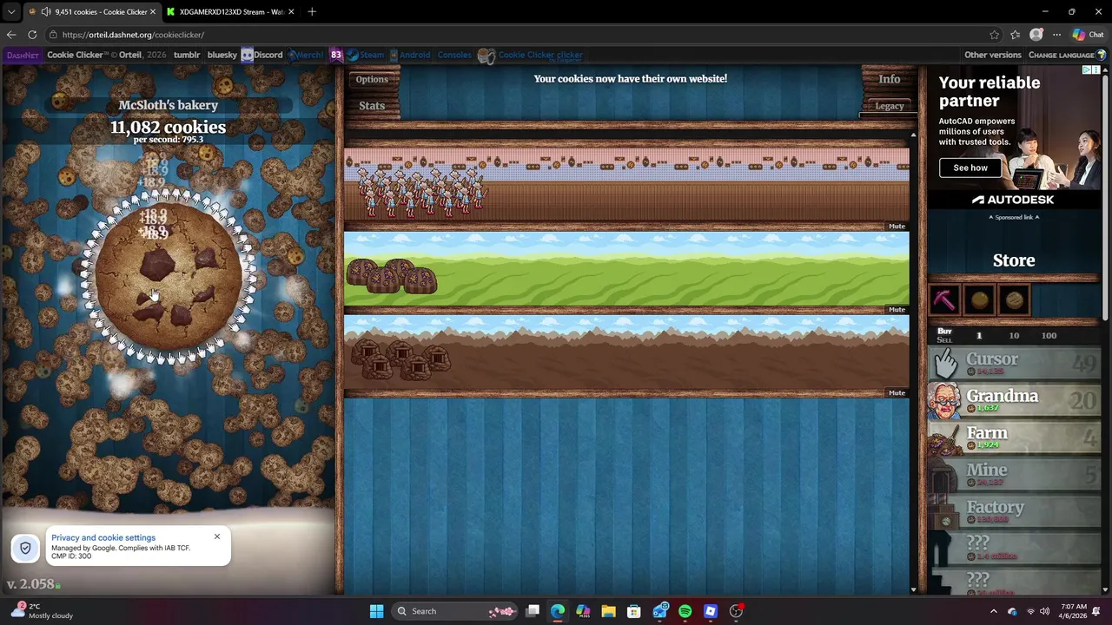Viewport: 1112px width, 625px height.
Task: Click the purple 83 badge
Action: tap(336, 55)
